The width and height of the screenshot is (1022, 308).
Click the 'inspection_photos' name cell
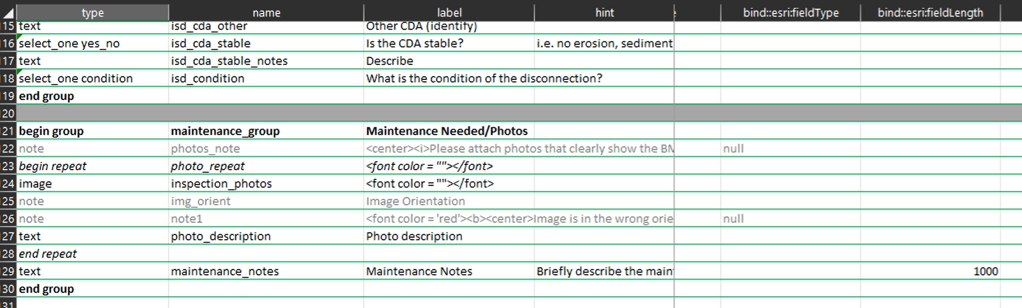(266, 184)
